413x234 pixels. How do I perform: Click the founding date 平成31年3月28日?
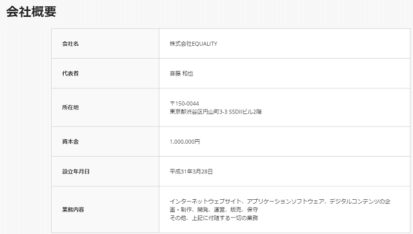pos(191,171)
